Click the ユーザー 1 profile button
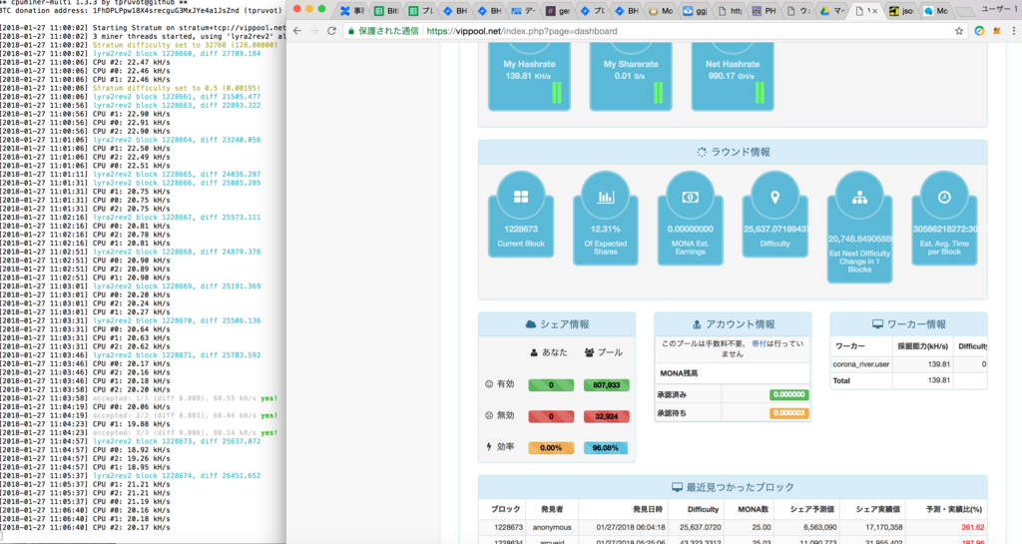The image size is (1022, 544). pyautogui.click(x=997, y=10)
